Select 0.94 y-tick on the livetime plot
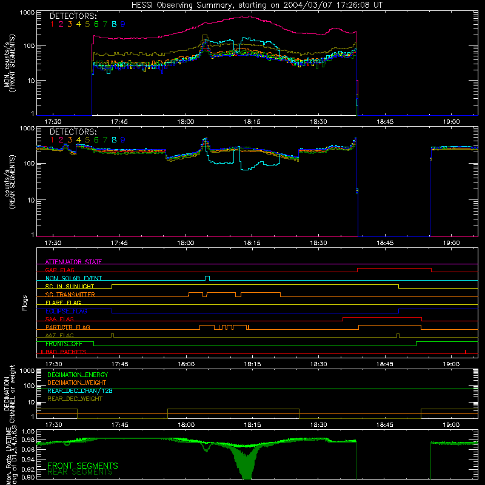Viewport: 485px width, 485px height. (x=28, y=459)
